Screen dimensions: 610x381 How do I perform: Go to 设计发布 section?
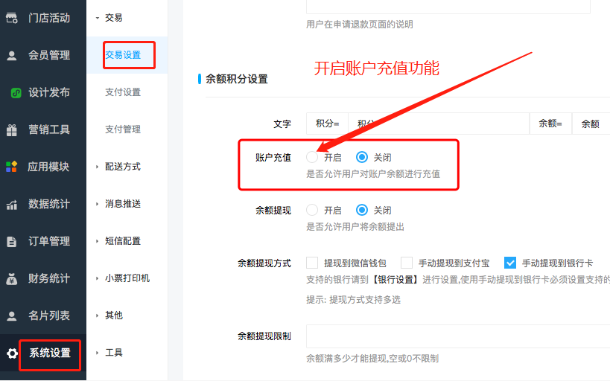[49, 92]
